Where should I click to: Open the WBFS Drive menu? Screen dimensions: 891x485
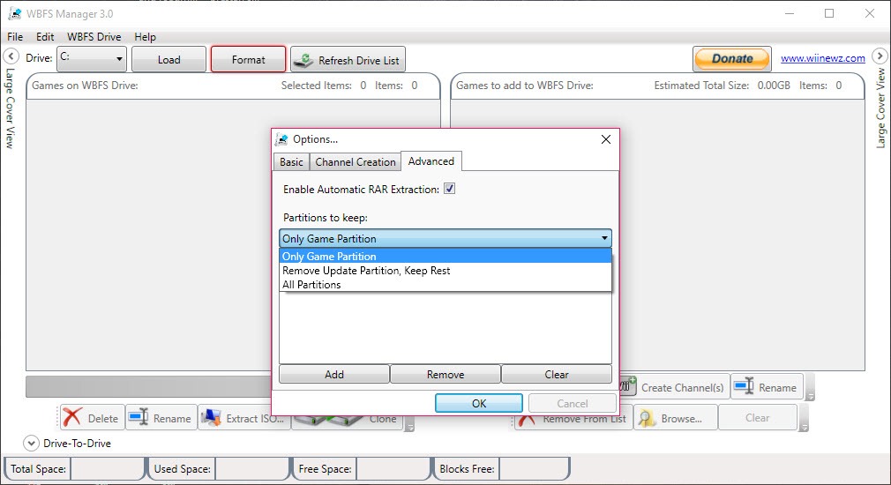[94, 37]
